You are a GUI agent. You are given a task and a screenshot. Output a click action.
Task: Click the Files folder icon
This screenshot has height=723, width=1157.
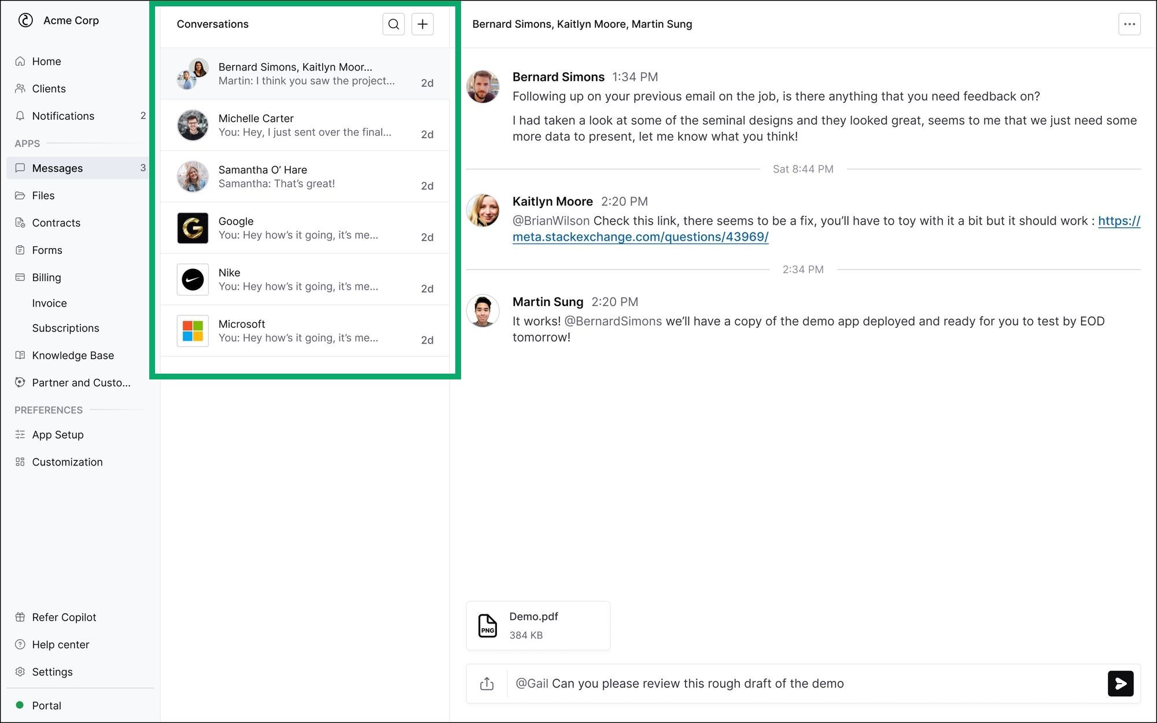20,195
